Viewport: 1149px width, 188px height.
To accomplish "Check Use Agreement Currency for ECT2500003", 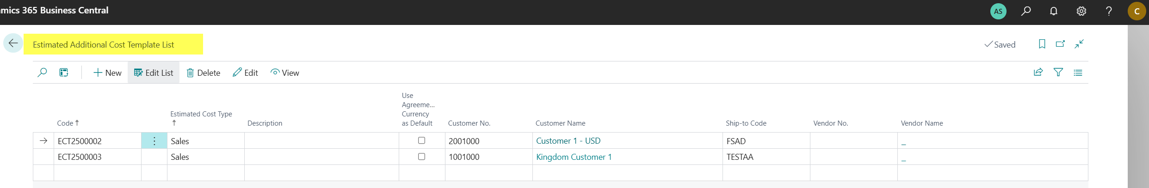I will pyautogui.click(x=421, y=157).
